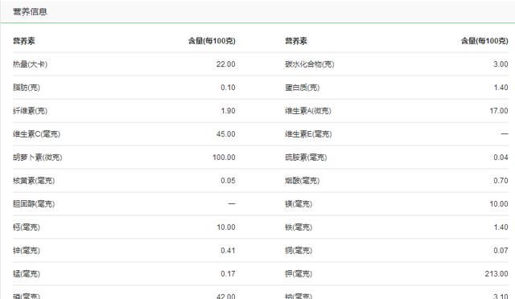Select the 10.00 value in the 钙 row

pyautogui.click(x=226, y=227)
